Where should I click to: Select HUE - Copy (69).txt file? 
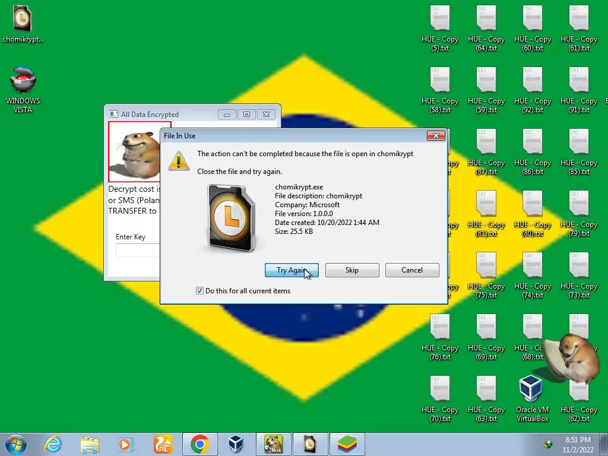(486, 337)
